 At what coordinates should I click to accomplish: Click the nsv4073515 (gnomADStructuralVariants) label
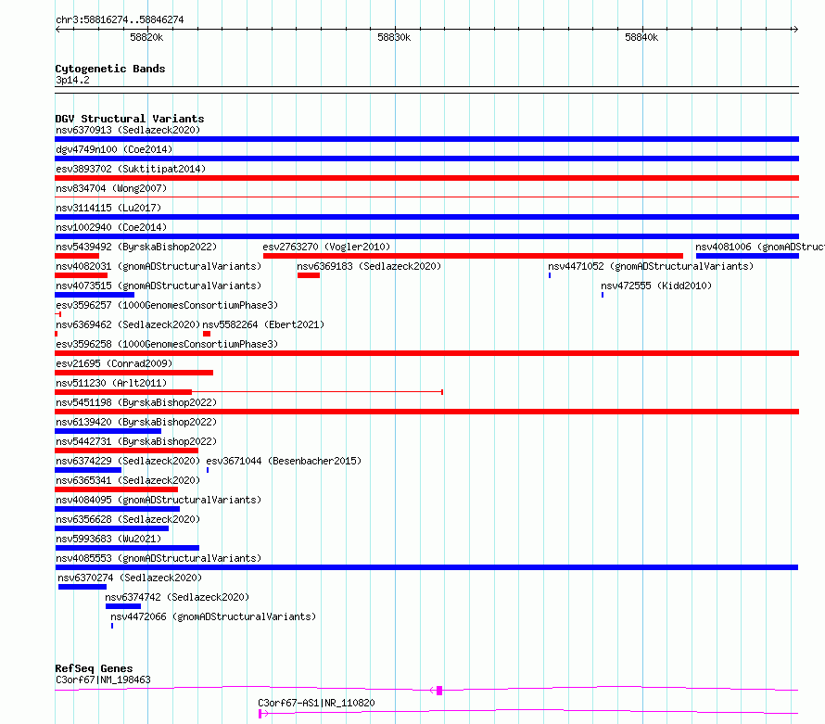[159, 286]
